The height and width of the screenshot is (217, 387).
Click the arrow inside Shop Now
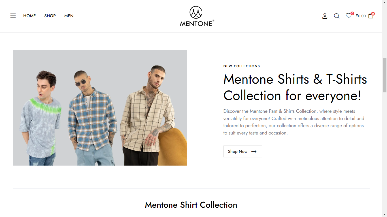coord(254,151)
